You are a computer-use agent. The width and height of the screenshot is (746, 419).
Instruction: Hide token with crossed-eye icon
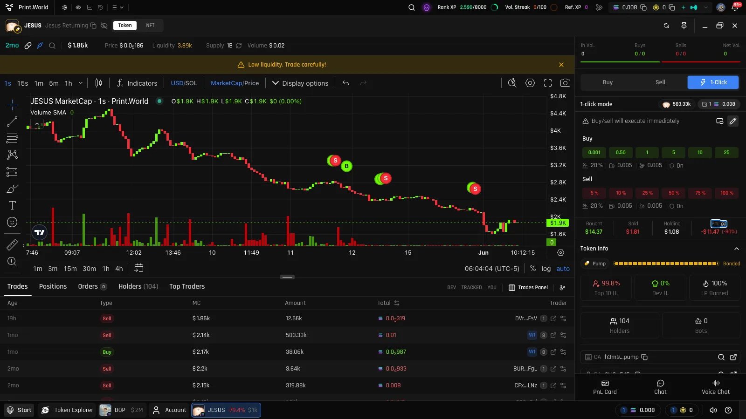[x=104, y=26]
